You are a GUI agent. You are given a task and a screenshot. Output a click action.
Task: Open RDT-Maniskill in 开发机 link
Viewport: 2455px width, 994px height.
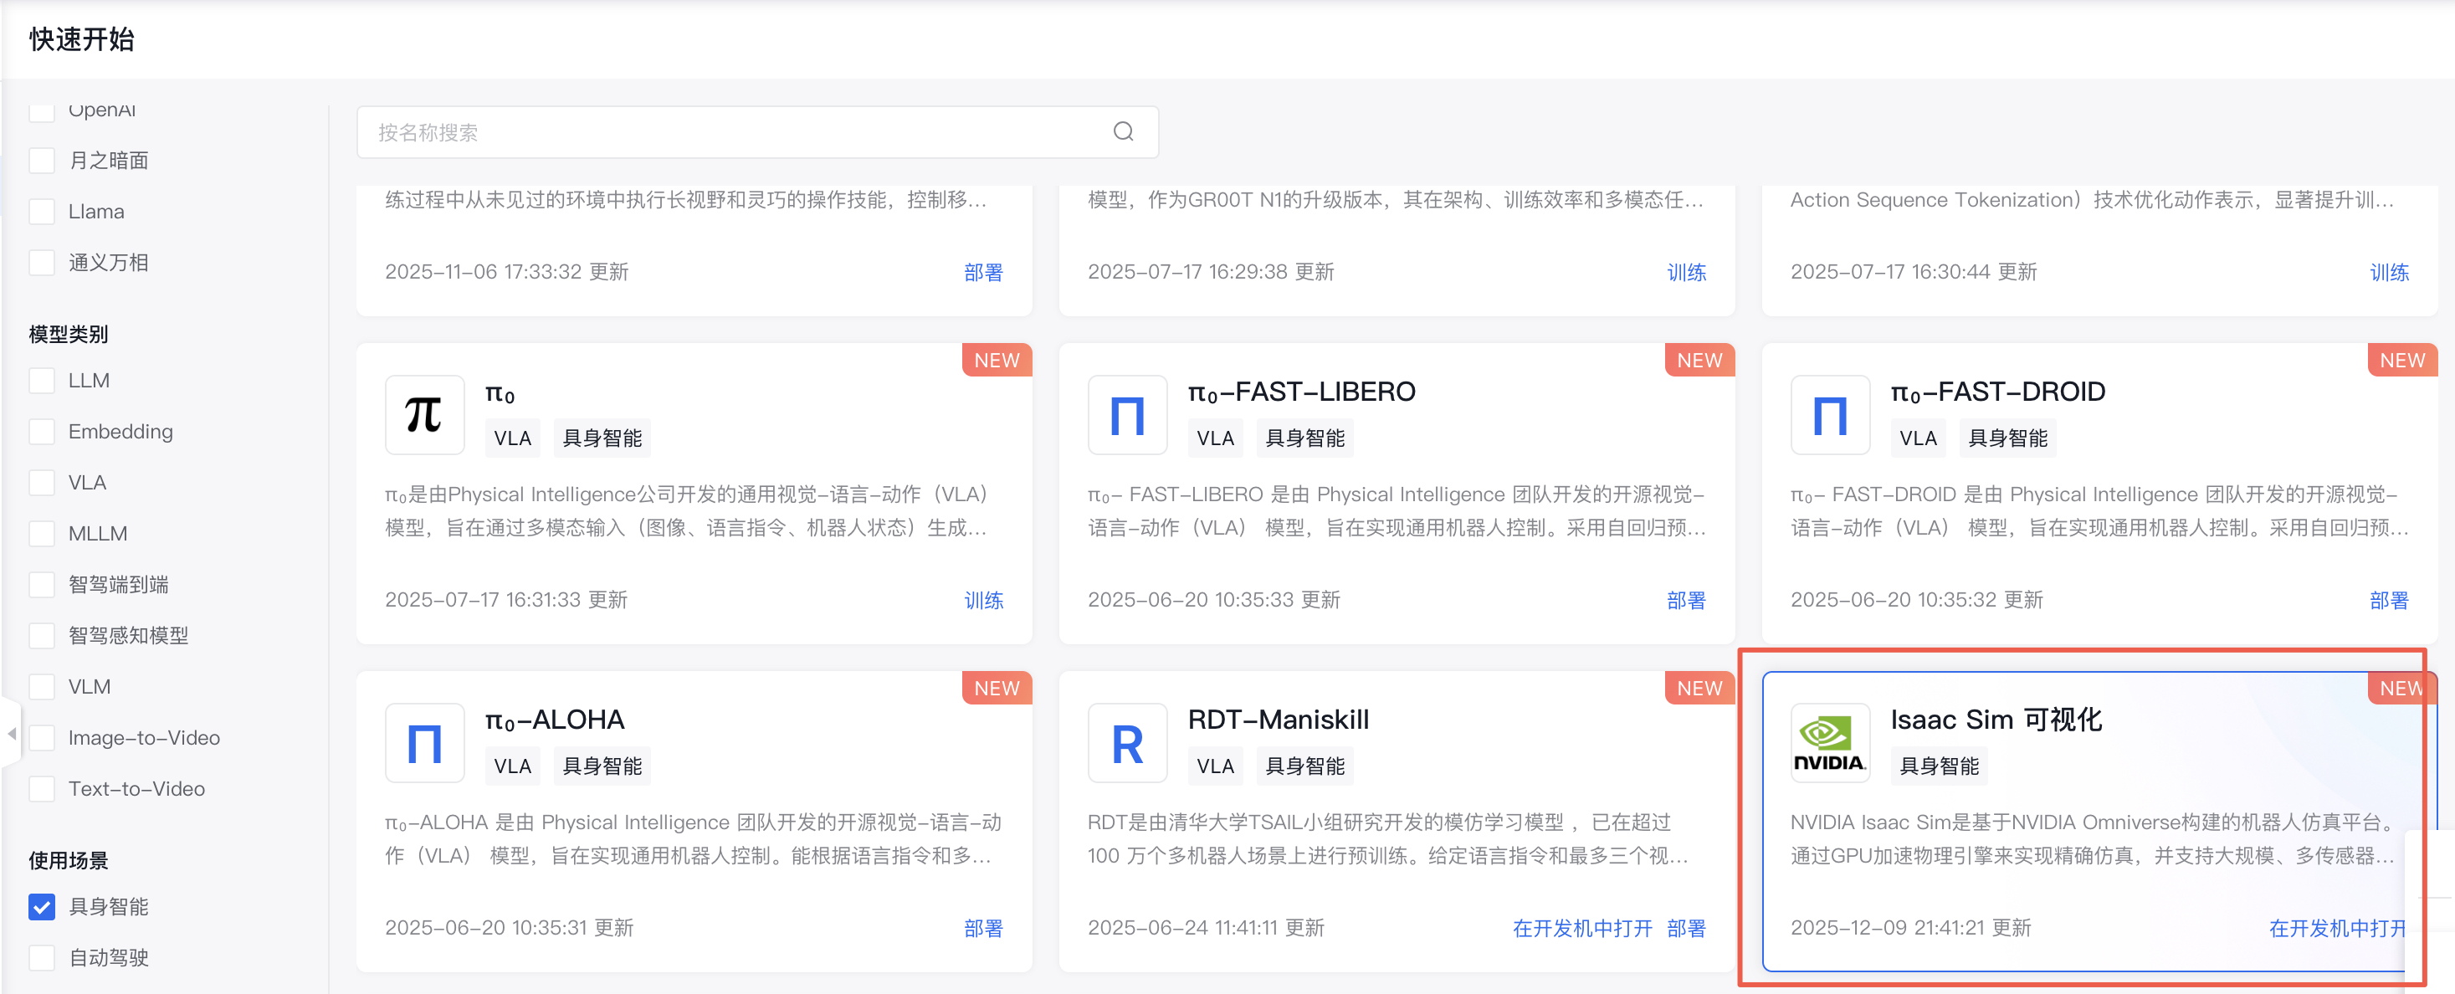click(1581, 928)
